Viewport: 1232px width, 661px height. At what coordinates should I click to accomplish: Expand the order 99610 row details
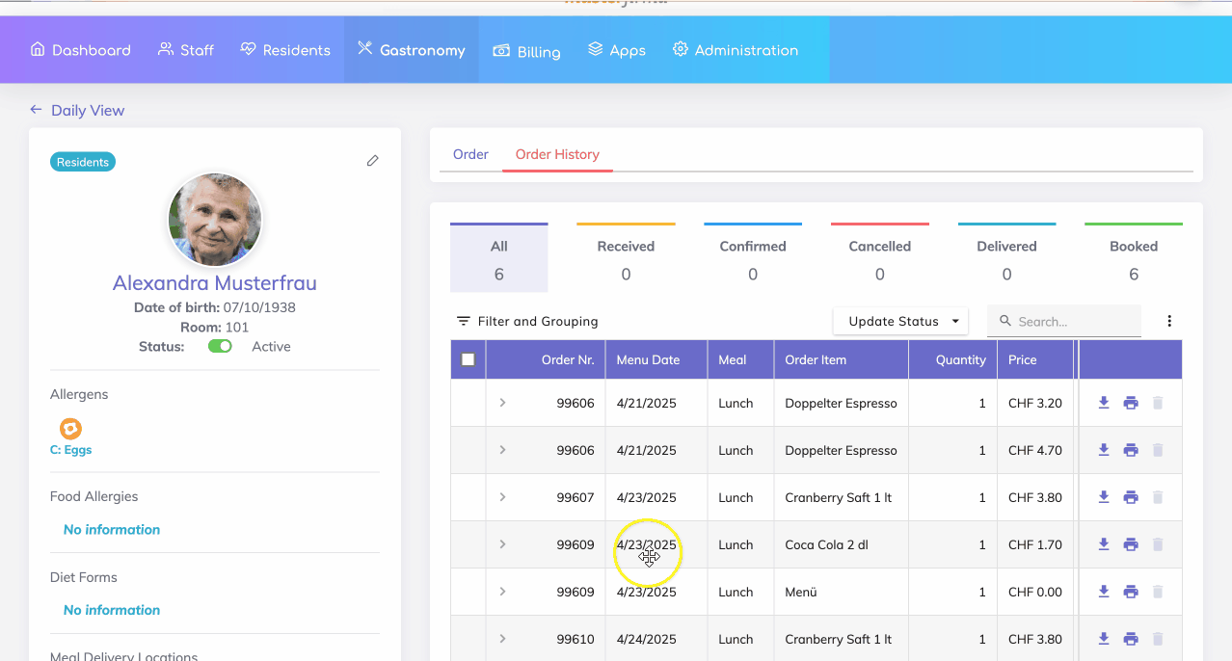pos(502,639)
